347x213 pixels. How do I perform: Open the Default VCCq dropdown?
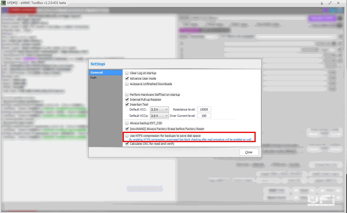point(159,116)
